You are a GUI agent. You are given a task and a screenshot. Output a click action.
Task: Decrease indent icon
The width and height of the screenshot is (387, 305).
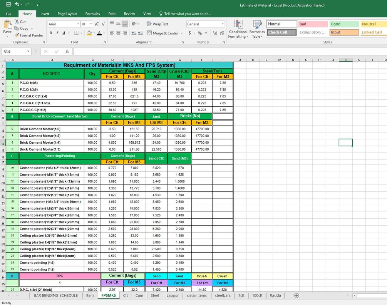pos(134,33)
